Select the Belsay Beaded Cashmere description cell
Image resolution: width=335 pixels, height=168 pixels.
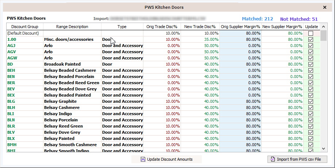(x=72, y=70)
